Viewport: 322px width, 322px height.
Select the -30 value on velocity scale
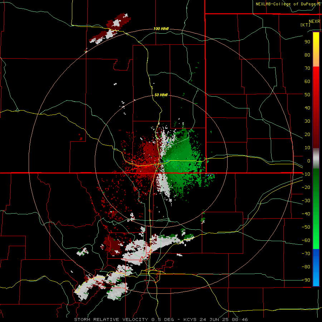(x=306, y=201)
